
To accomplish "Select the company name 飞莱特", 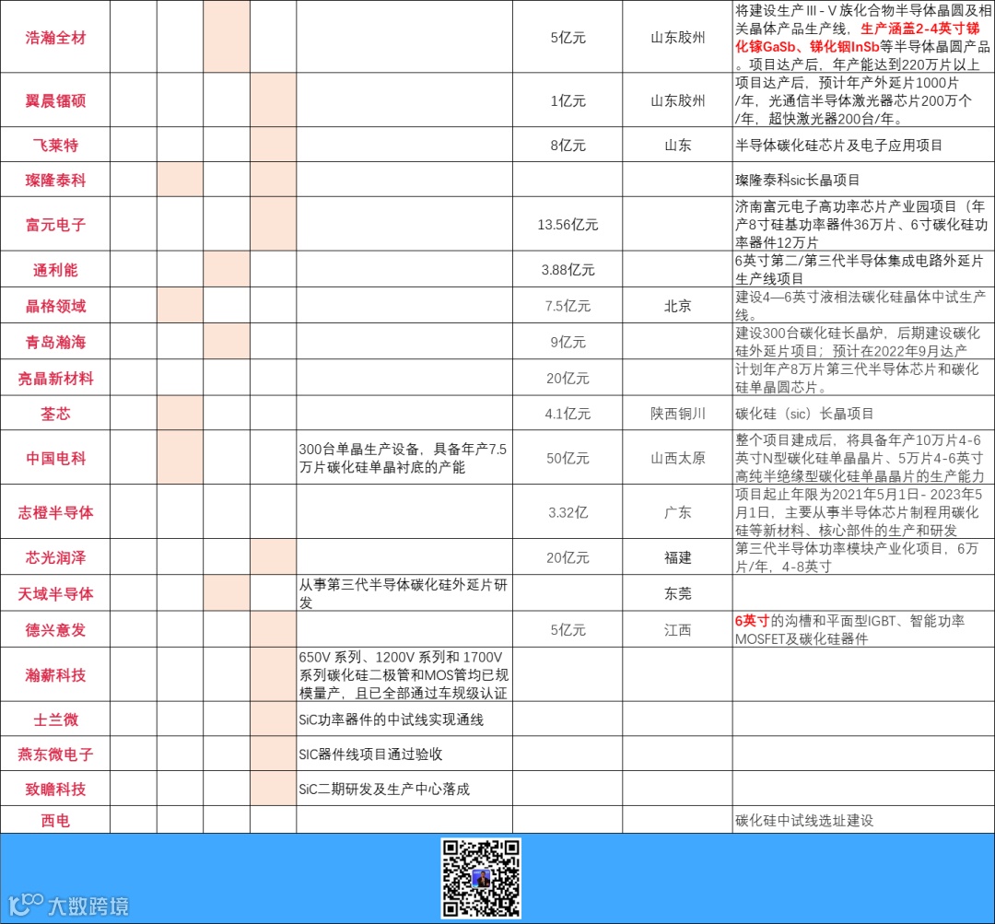I will coord(55,145).
